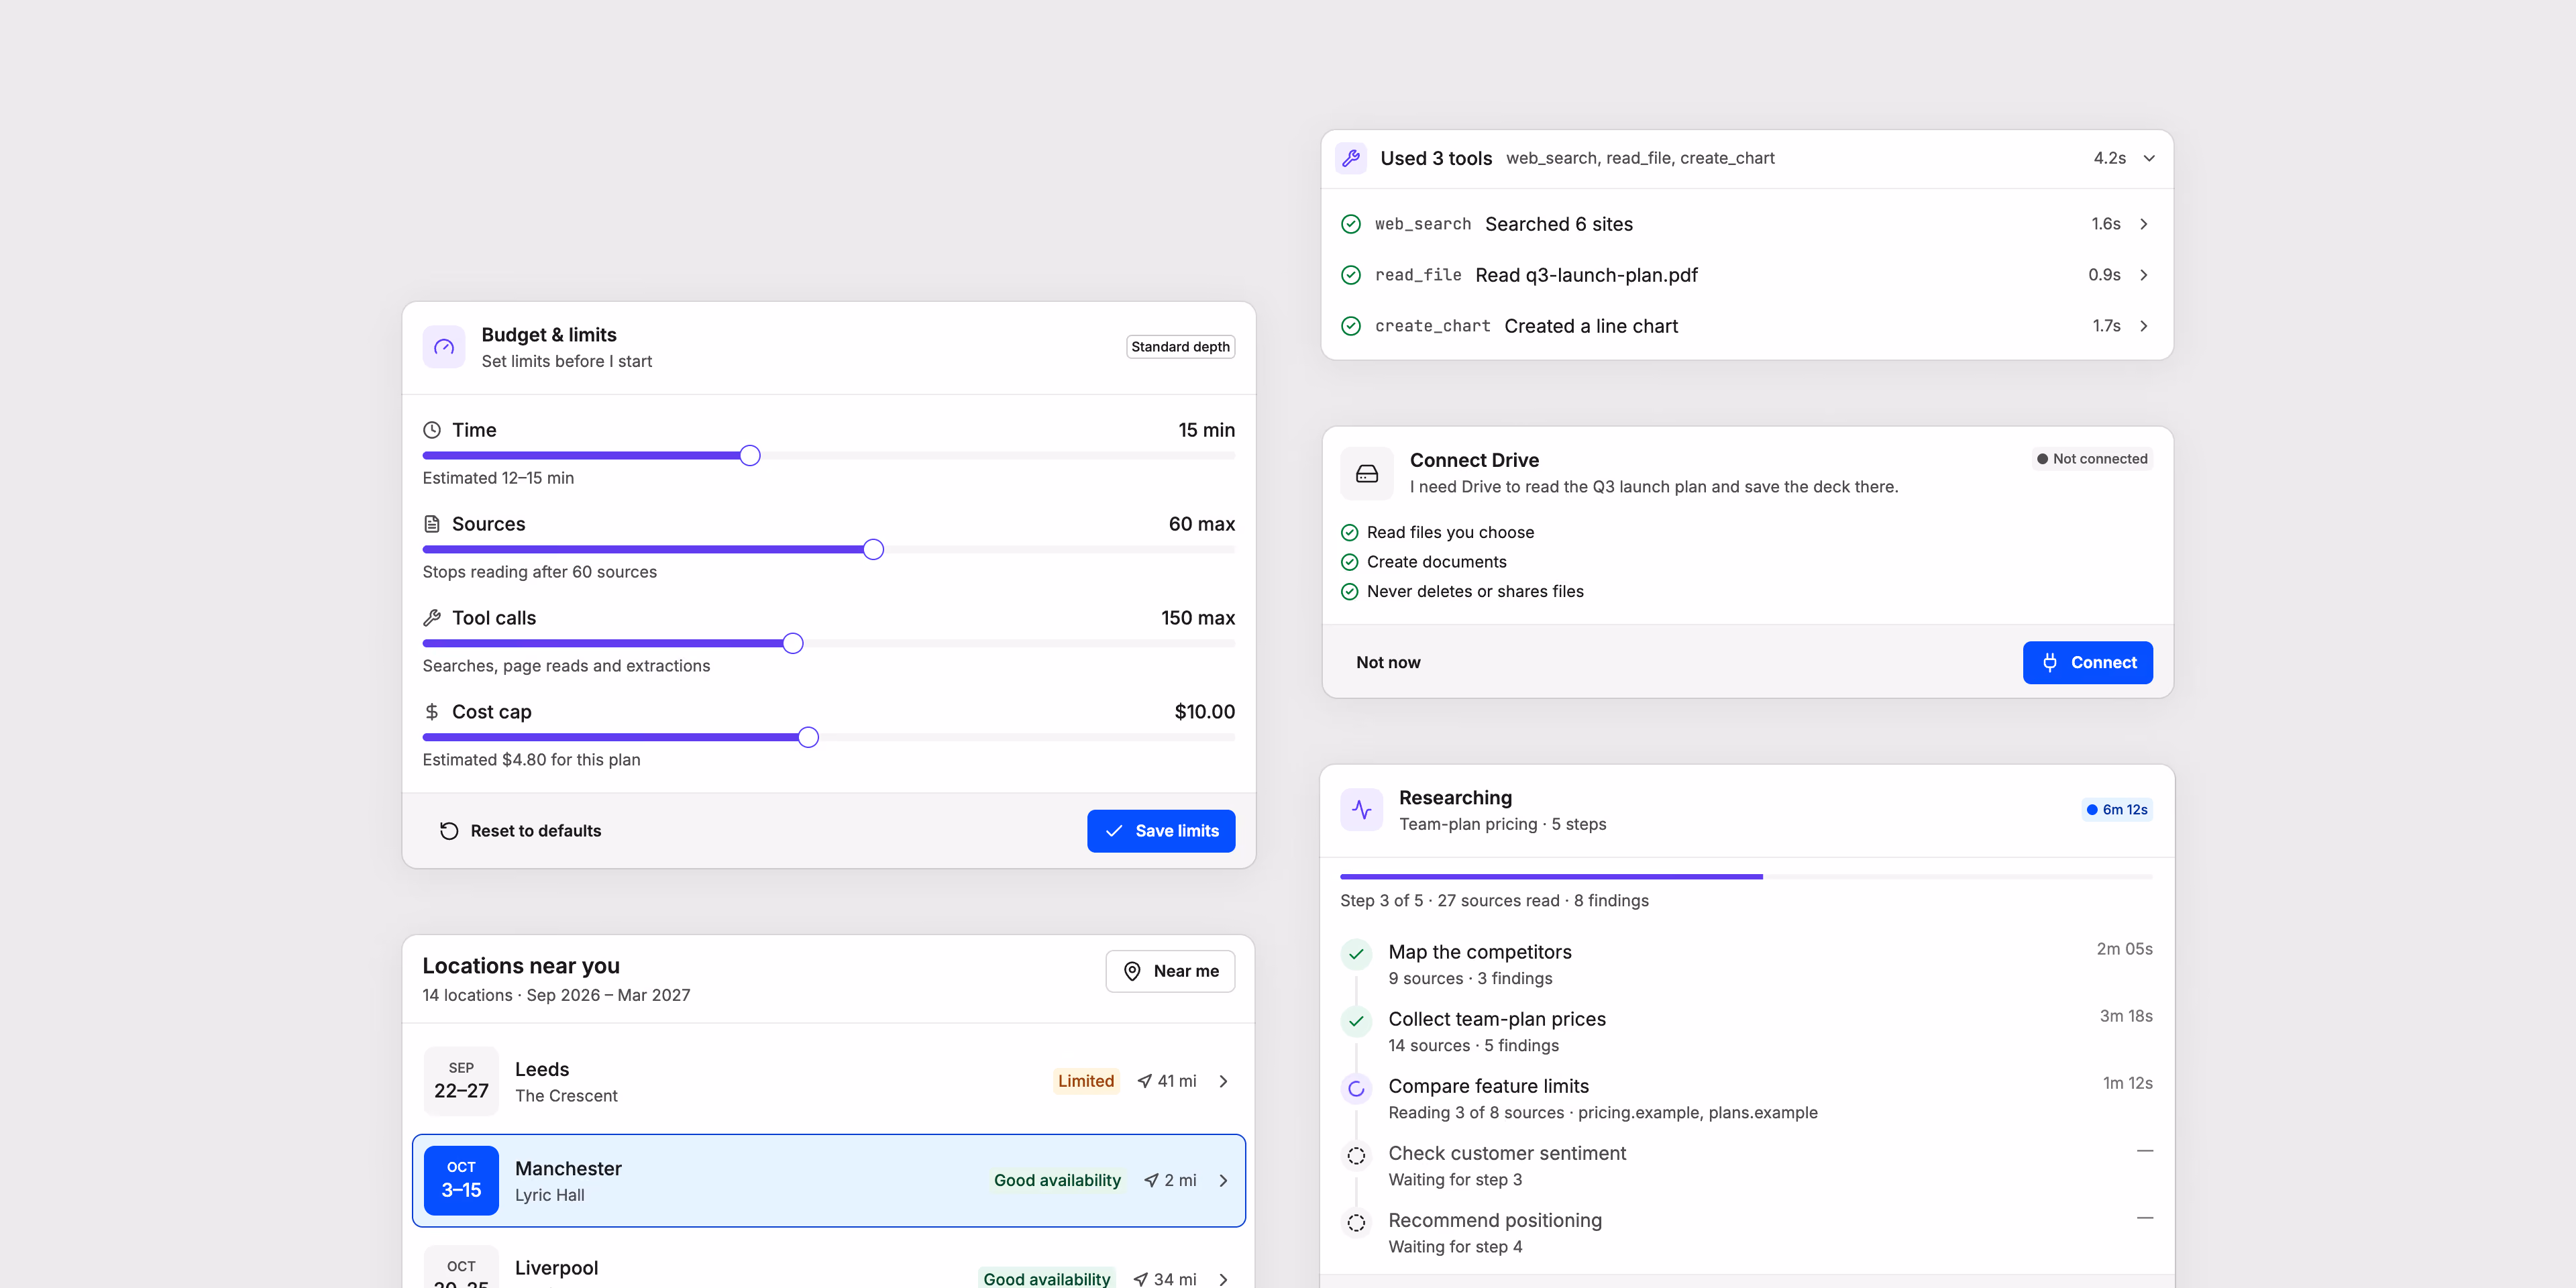Click Reset to defaults
Viewport: 2576px width, 1288px height.
(520, 831)
